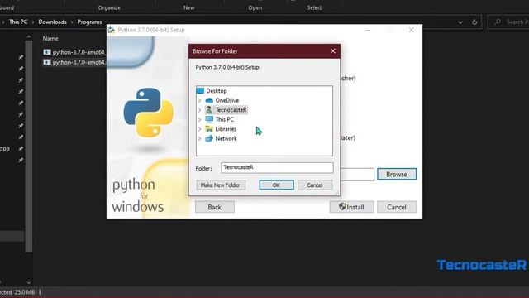
Task: Expand the Libraries tree node
Action: [200, 129]
